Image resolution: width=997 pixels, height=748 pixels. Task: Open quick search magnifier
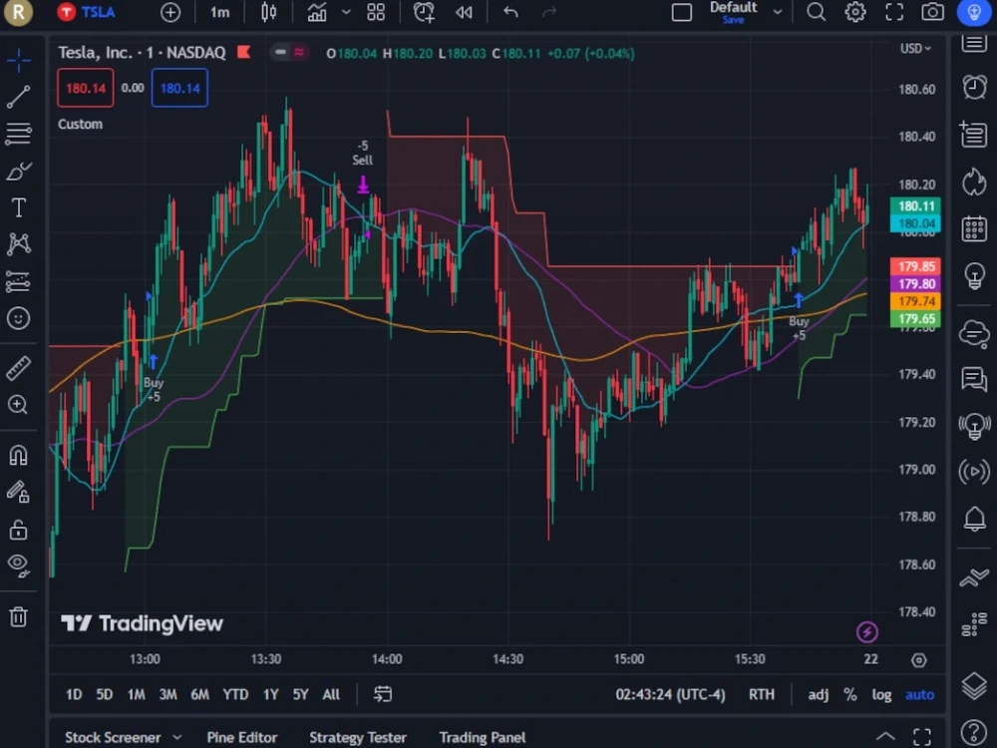[816, 12]
